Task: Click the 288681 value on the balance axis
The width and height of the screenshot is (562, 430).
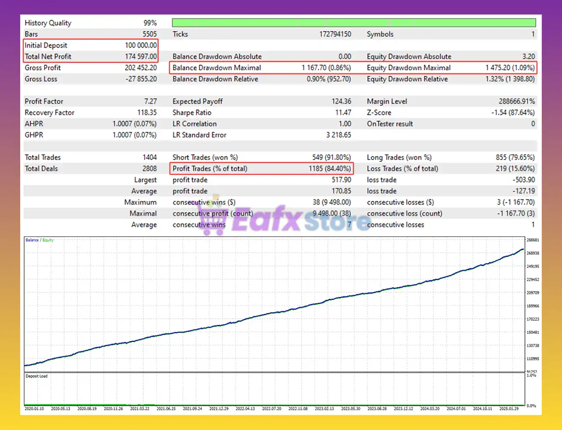Action: tap(533, 240)
